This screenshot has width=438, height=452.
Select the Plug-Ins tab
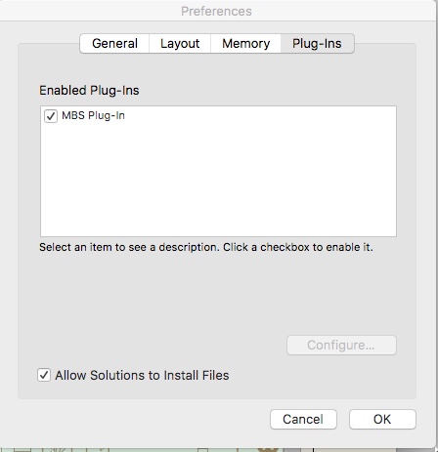(317, 43)
